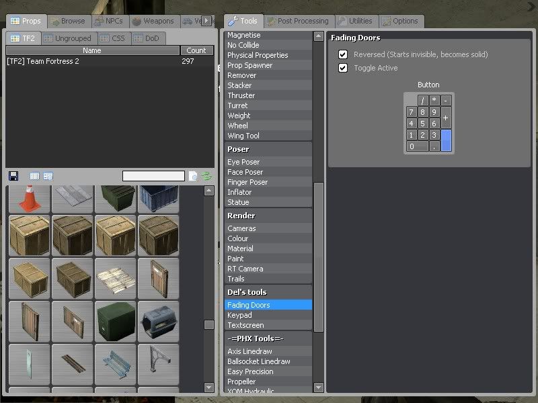
Task: Click numpad 7 key button
Action: (412, 112)
